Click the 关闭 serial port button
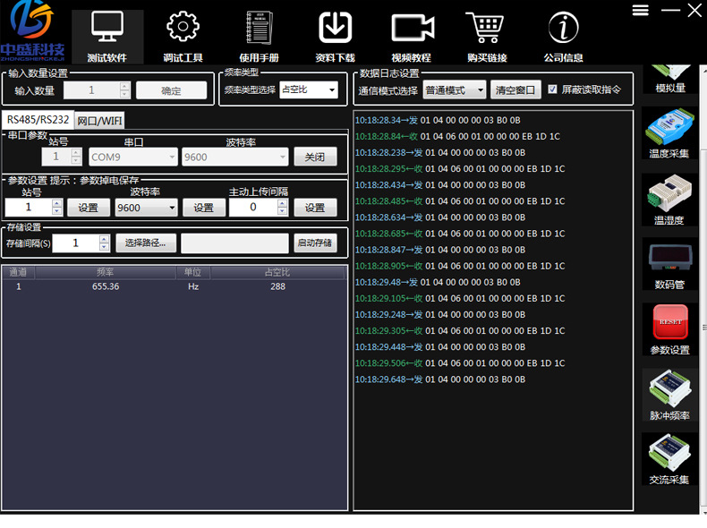 pyautogui.click(x=315, y=157)
